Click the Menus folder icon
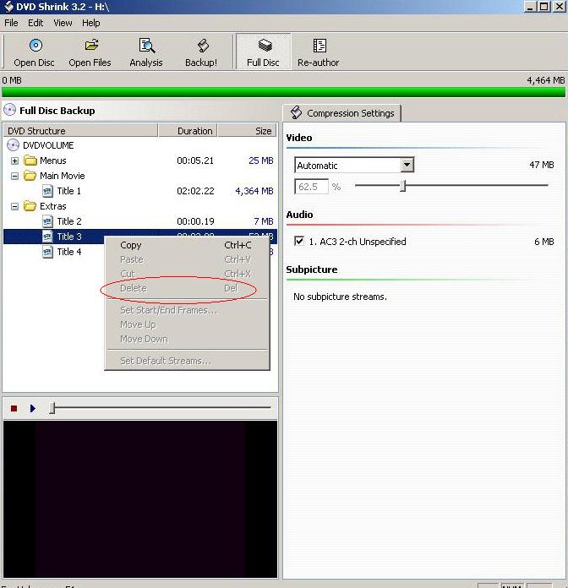 coord(30,161)
